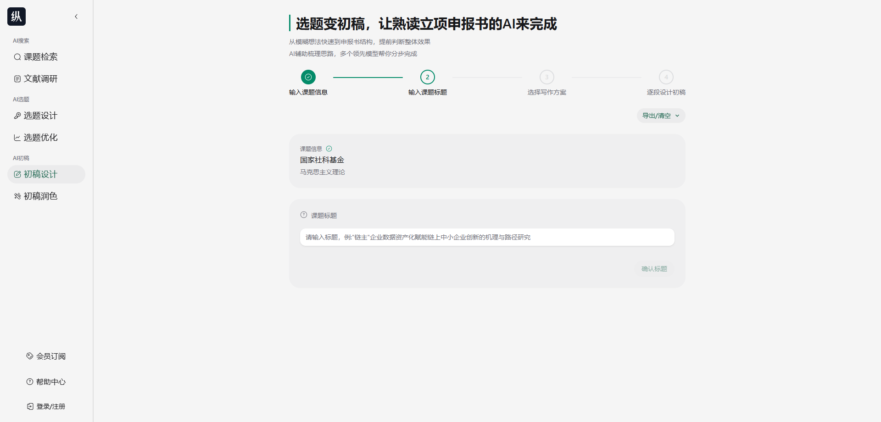Click the tag icon beside 会员订阅
881x422 pixels.
[x=30, y=356]
